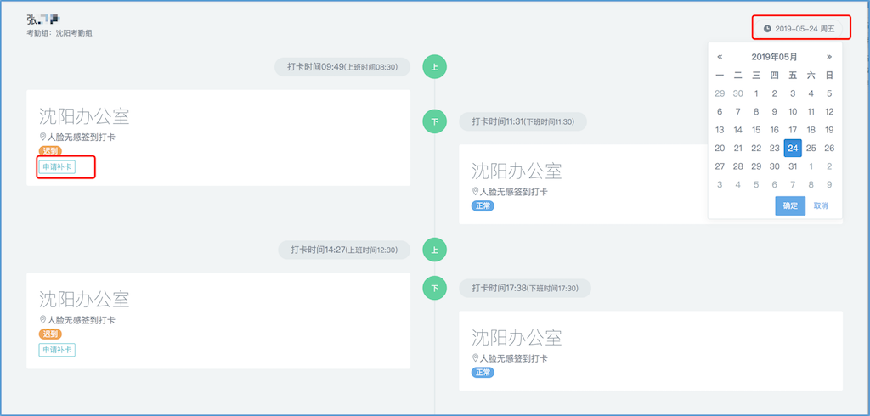Select highlighted date 24 in calendar
Viewport: 870px width, 416px height.
(793, 148)
